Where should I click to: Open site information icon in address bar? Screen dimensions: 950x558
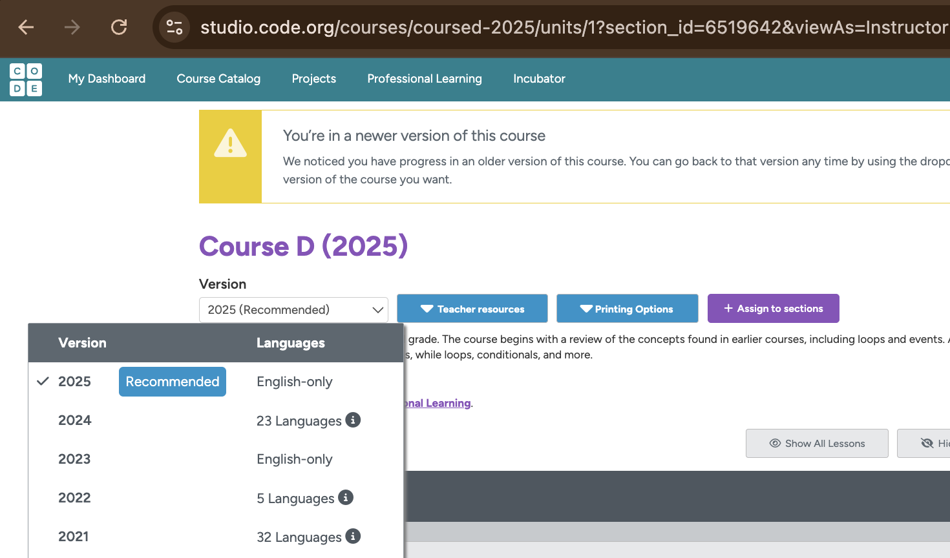pos(174,27)
